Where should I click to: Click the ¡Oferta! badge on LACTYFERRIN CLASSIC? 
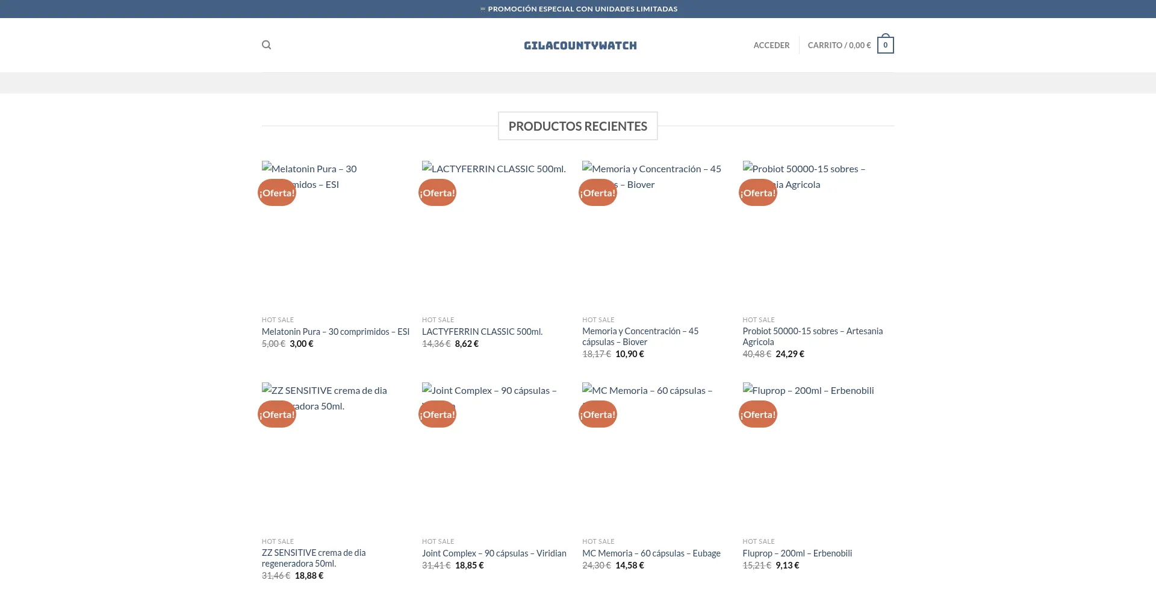pyautogui.click(x=437, y=193)
